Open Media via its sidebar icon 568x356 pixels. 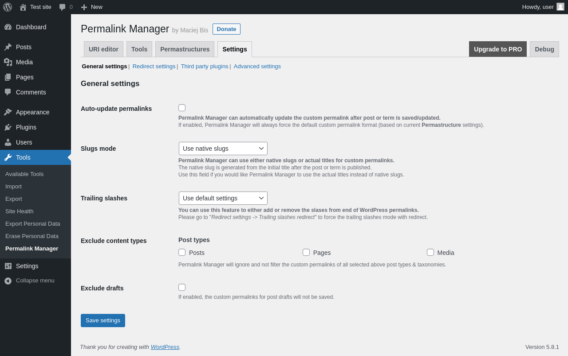click(x=8, y=62)
